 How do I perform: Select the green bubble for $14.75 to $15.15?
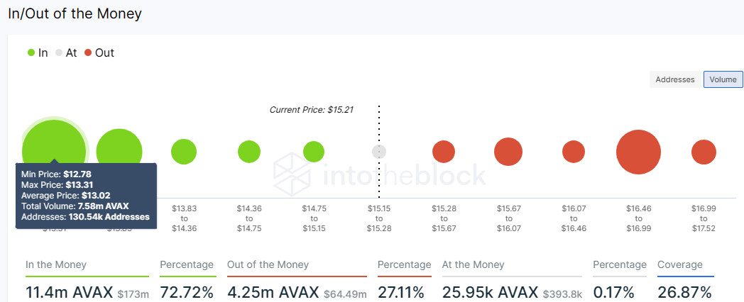point(314,152)
